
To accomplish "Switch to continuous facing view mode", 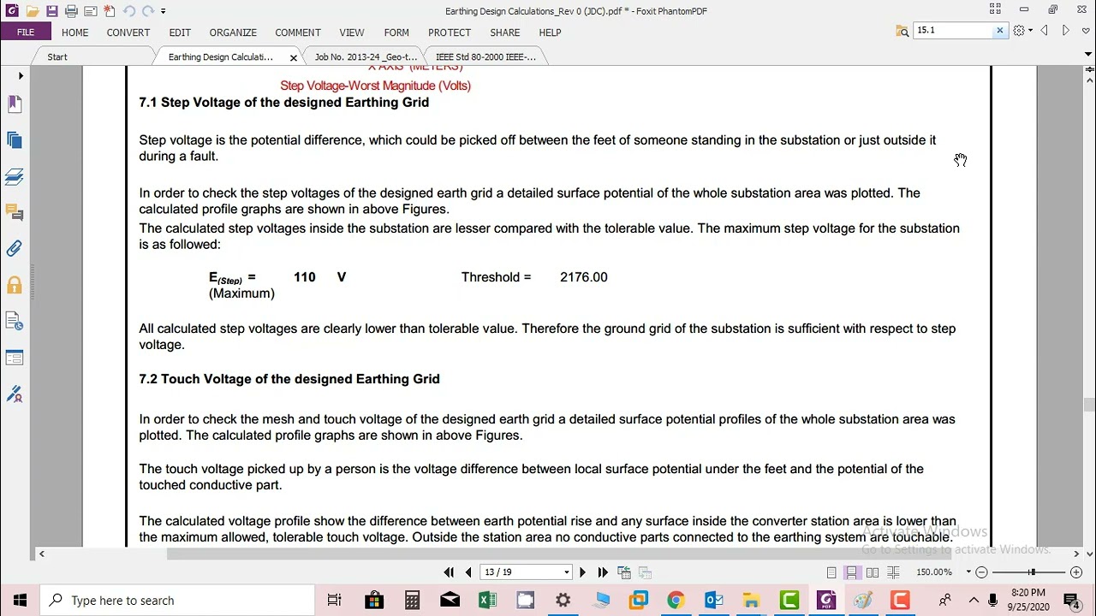I will click(x=893, y=572).
